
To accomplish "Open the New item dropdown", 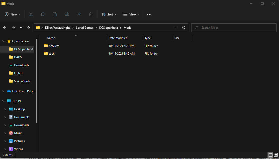I will point(12,14).
